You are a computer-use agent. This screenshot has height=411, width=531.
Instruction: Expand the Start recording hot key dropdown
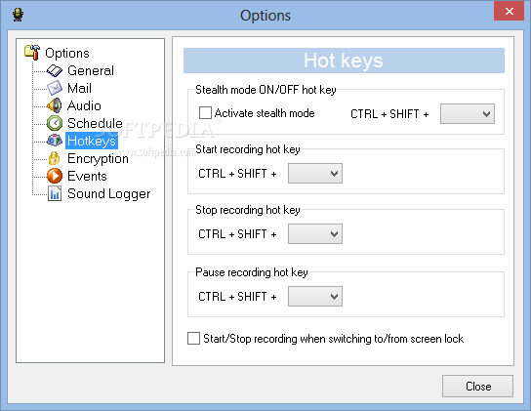click(315, 174)
